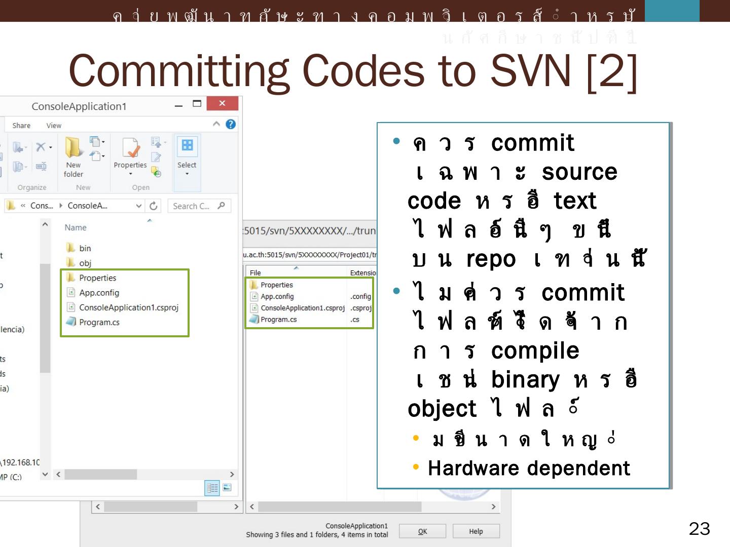Switch Explorer to large thumbnails view

(x=227, y=488)
